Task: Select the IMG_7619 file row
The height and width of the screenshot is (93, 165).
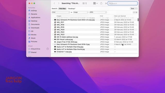Action: [x=95, y=27]
